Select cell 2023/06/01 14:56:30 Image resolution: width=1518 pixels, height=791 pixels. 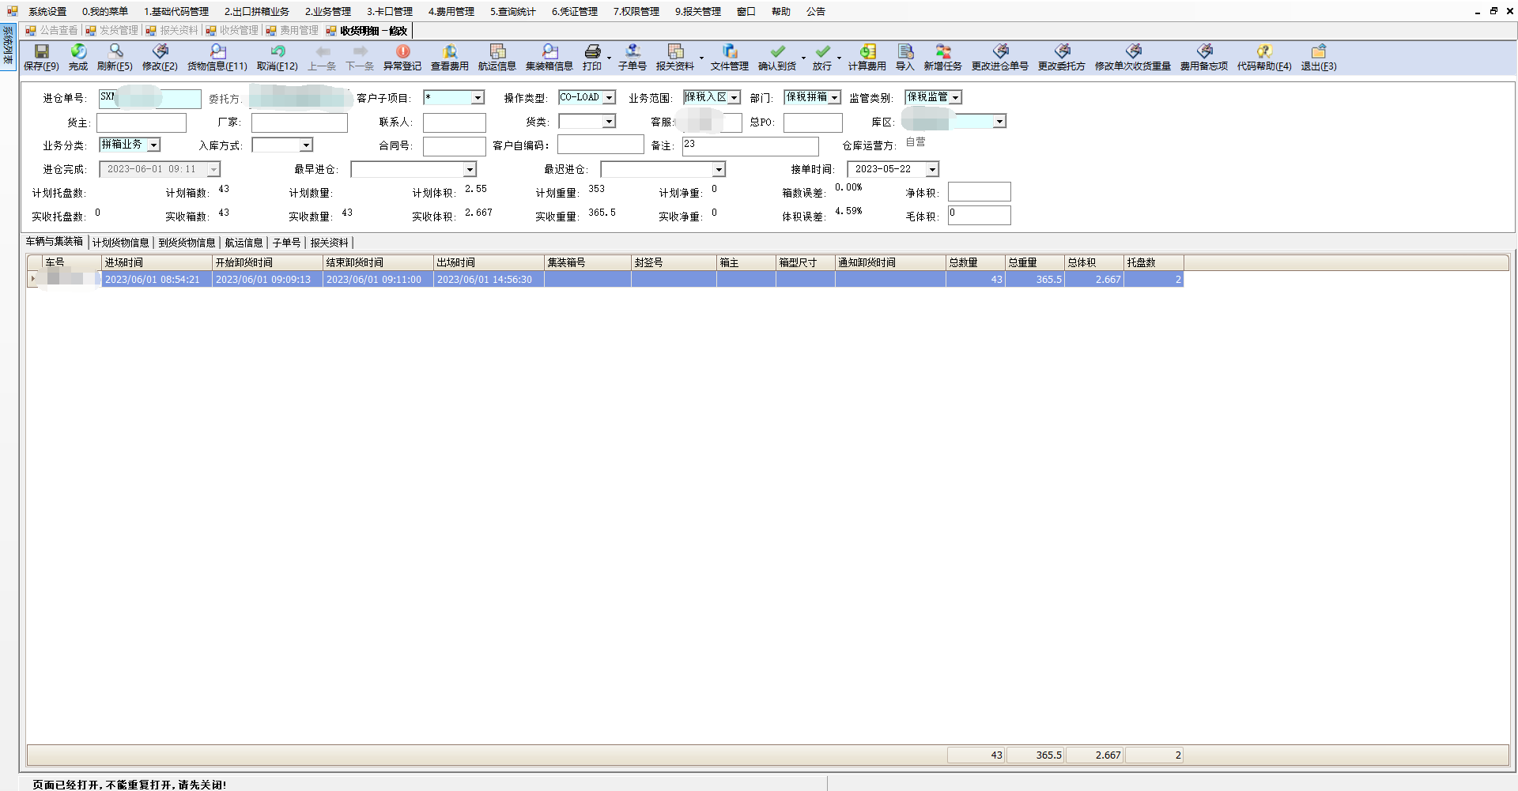pyautogui.click(x=489, y=280)
